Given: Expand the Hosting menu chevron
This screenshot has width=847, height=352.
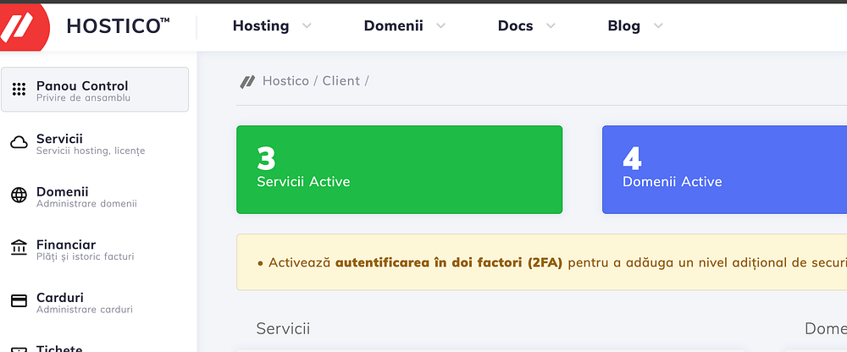Looking at the screenshot, I should [307, 26].
